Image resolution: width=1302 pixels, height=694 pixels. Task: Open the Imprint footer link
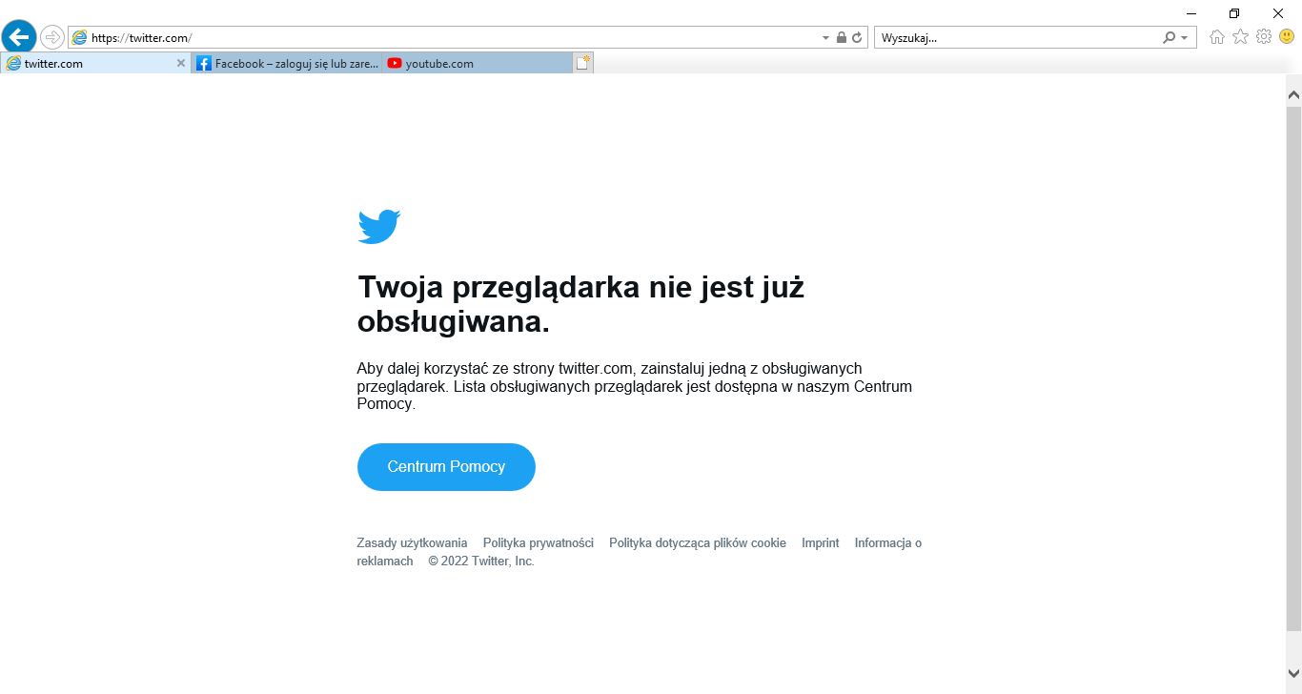coord(821,543)
